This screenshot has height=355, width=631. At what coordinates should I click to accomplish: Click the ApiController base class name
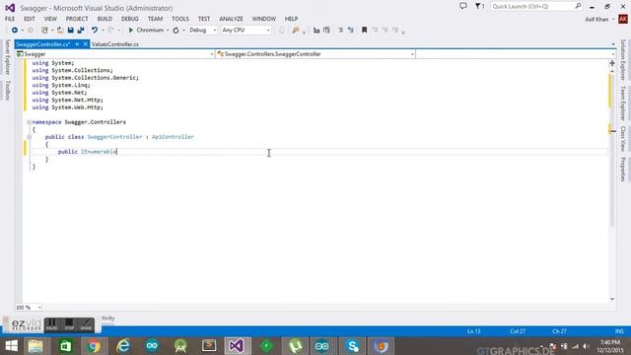173,137
